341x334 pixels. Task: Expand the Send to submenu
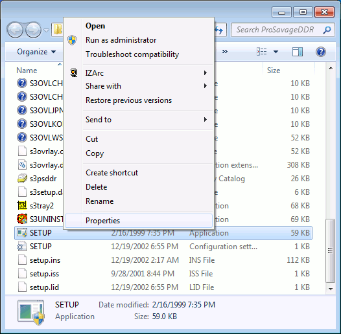[139, 120]
